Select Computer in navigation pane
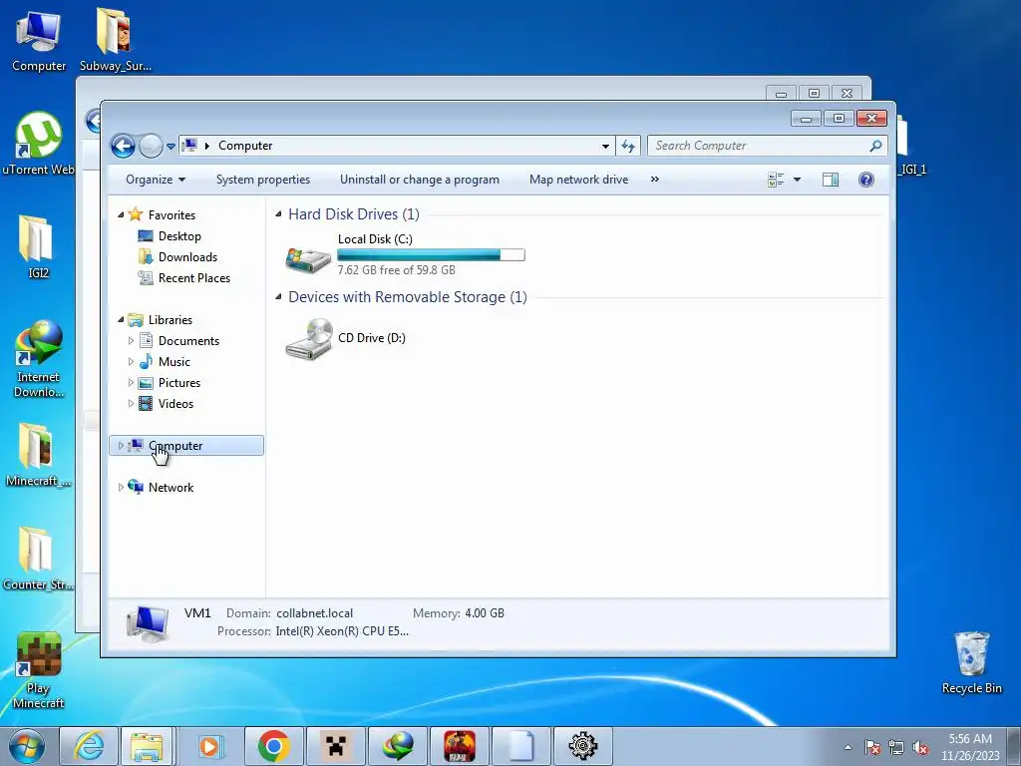The image size is (1021, 766). click(186, 446)
